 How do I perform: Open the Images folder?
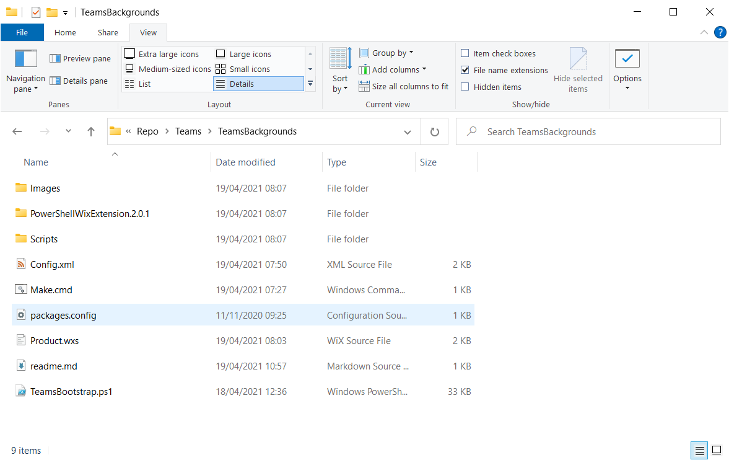[44, 188]
